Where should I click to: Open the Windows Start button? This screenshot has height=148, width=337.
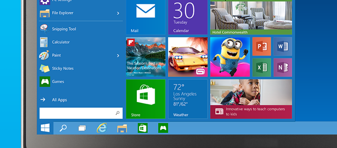[45, 128]
